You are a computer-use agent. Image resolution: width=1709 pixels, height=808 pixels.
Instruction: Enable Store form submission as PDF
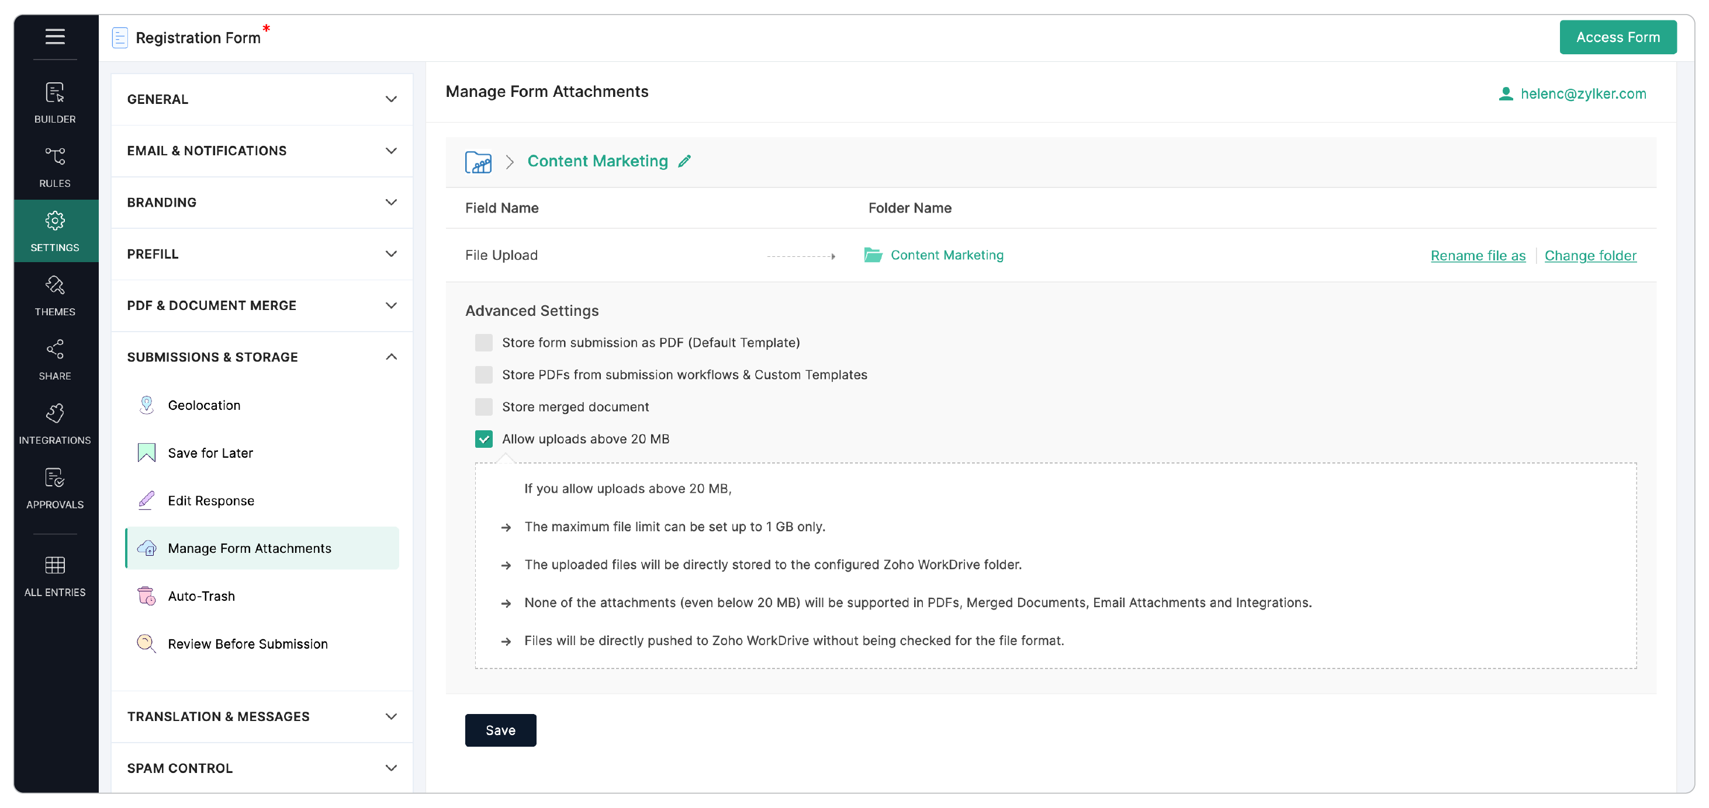click(x=483, y=343)
